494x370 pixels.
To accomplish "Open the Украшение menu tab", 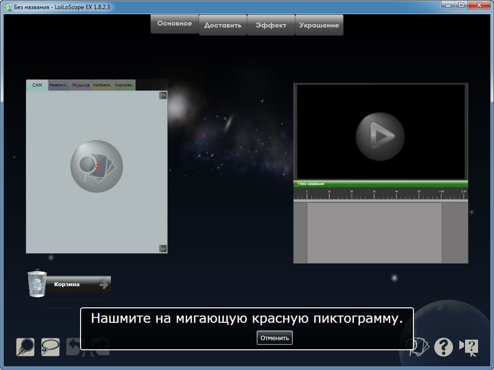I will [319, 25].
